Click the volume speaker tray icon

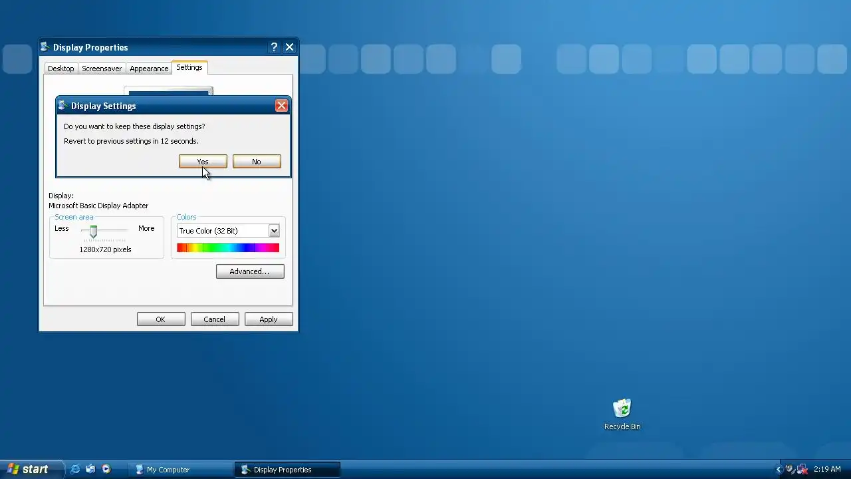790,469
